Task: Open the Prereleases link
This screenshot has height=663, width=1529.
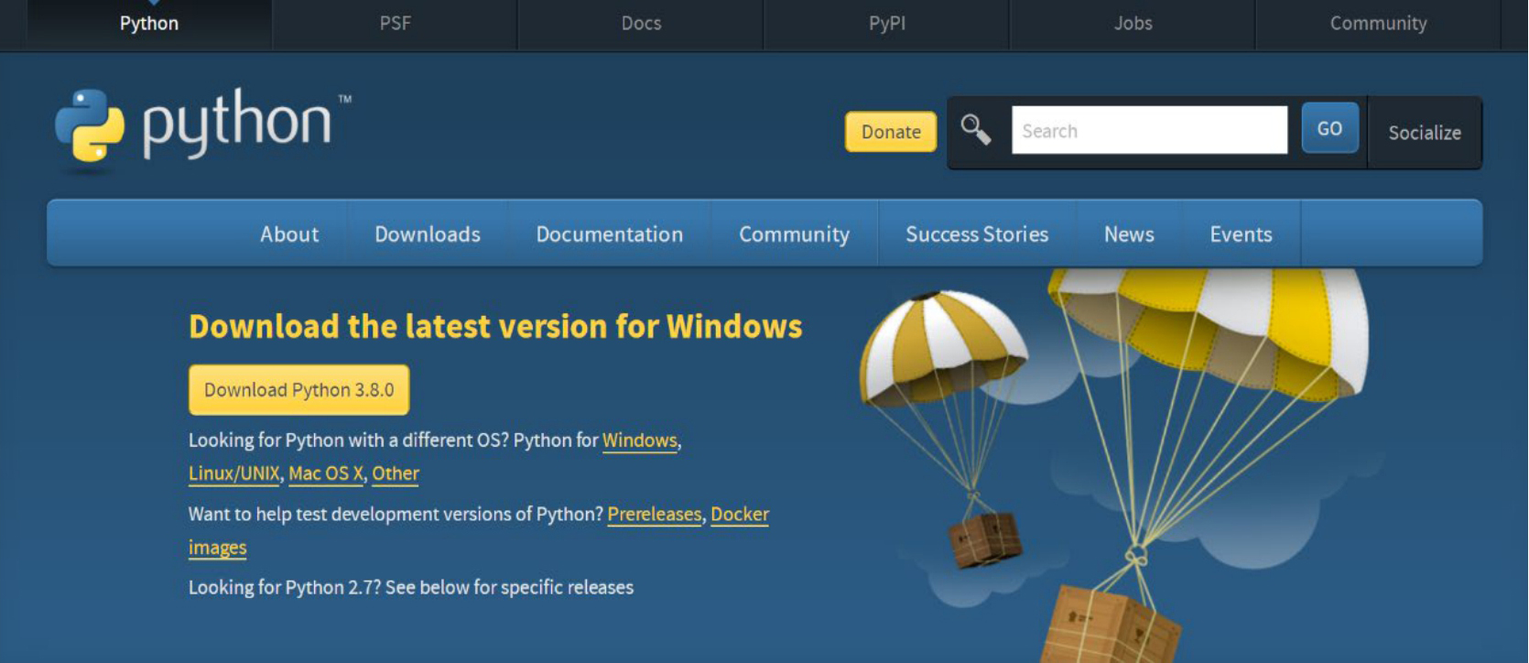Action: point(655,514)
